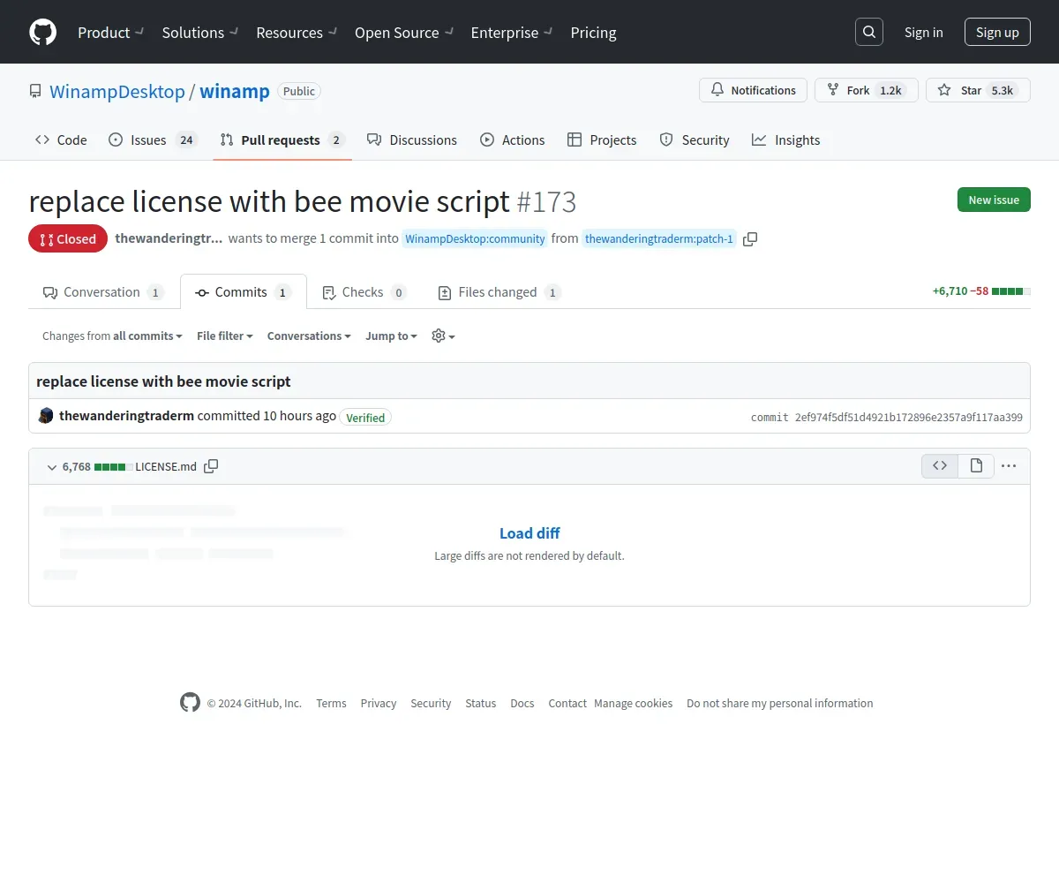
Task: Click the commit title replace license text
Action: click(163, 381)
